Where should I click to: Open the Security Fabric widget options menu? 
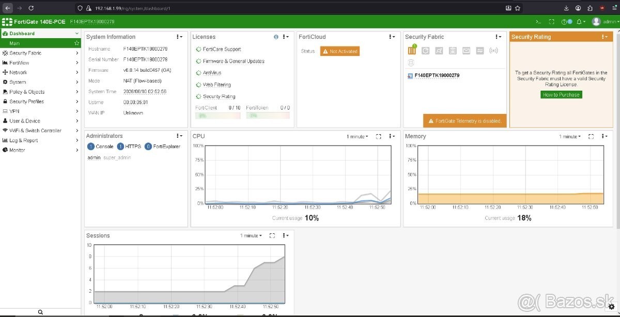[498, 37]
